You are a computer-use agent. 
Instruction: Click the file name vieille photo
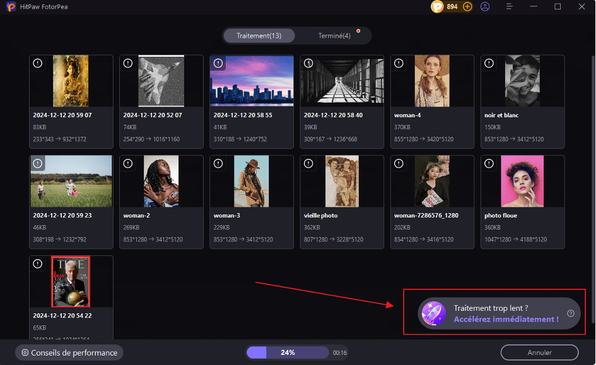321,216
